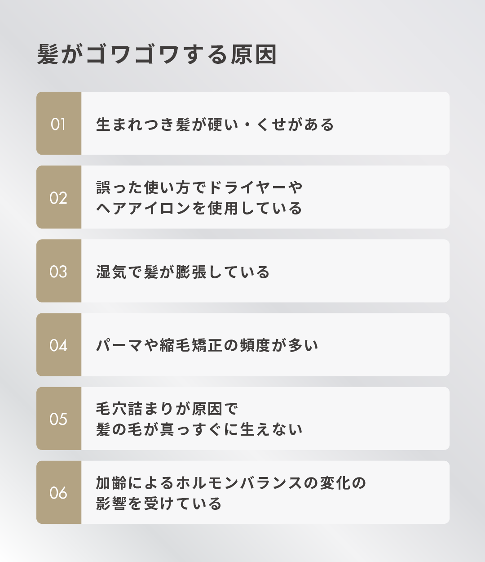Choose the 04 number badge
485x562 pixels.
click(x=58, y=345)
